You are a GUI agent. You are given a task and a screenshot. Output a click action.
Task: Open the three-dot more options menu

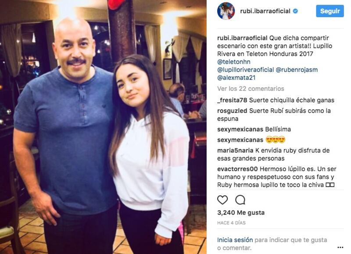coord(340,247)
